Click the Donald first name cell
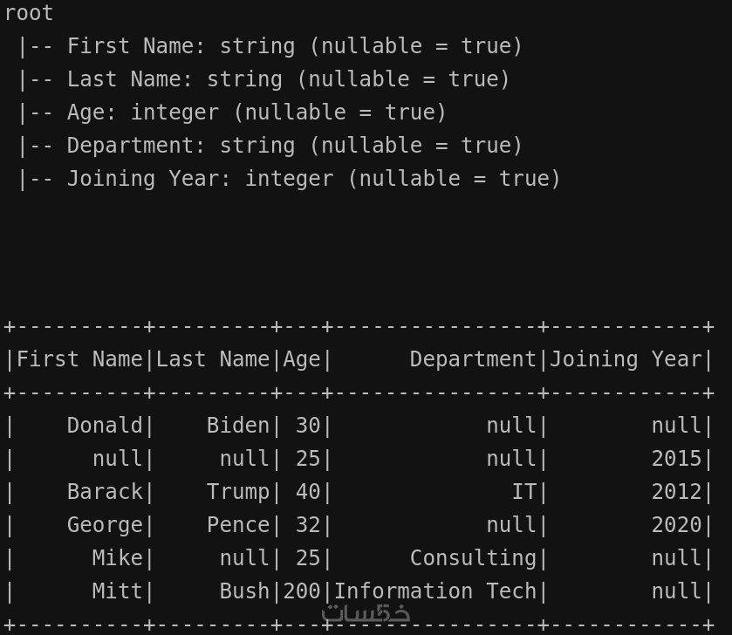The width and height of the screenshot is (732, 635). coord(105,426)
